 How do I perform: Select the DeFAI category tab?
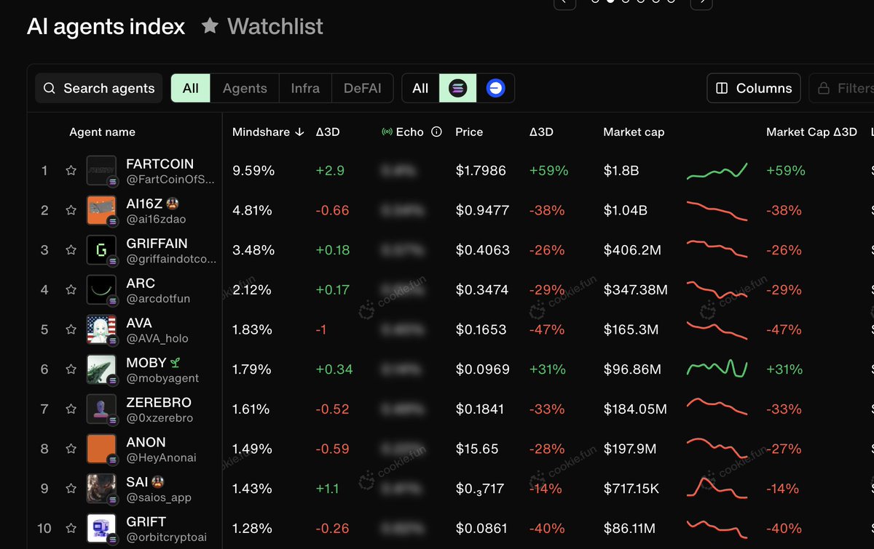(x=362, y=88)
